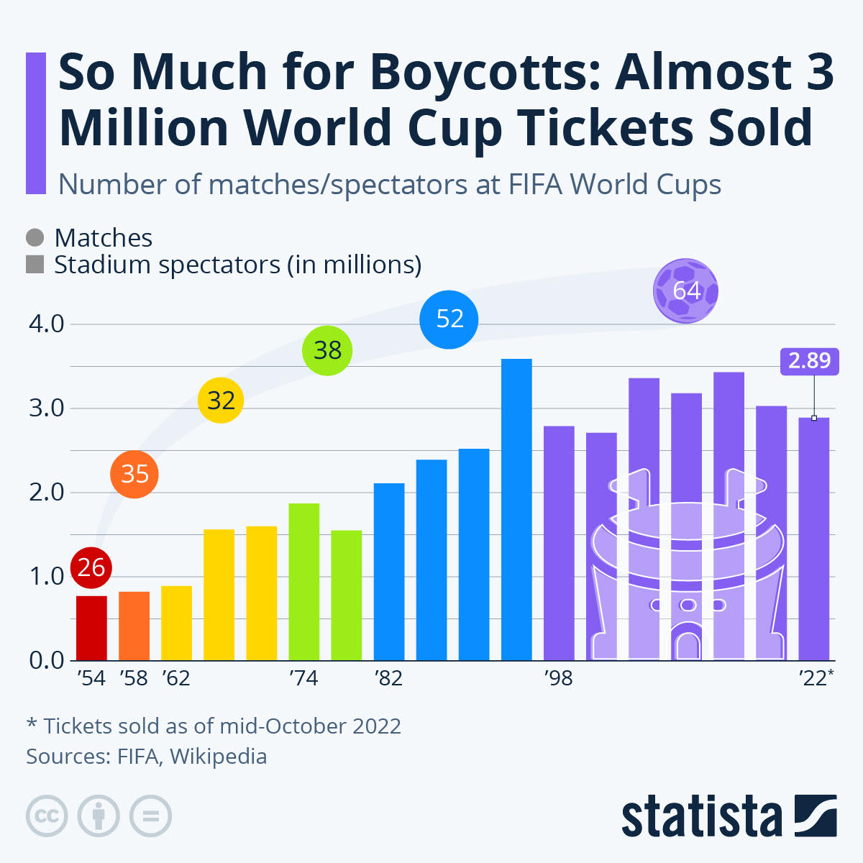Click the blue circle labeled 52
The height and width of the screenshot is (863, 863).
(449, 319)
